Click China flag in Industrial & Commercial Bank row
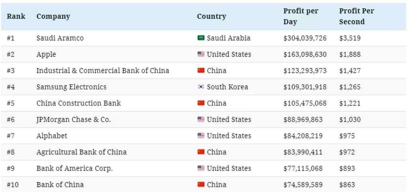This screenshot has width=408, height=192. click(201, 71)
